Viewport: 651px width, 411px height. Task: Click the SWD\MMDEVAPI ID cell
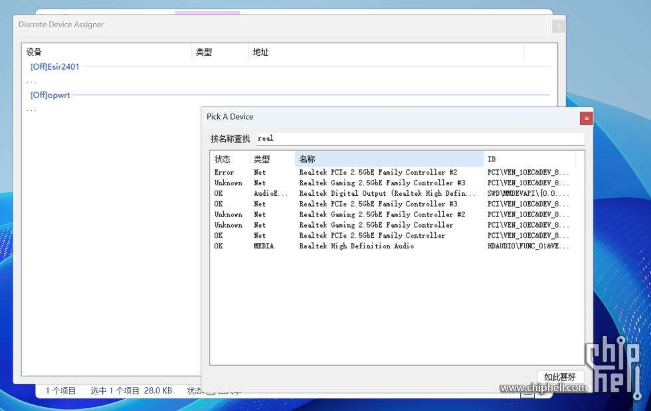coord(528,193)
